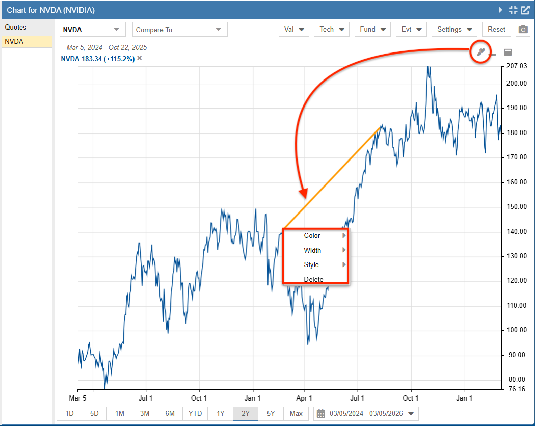Screen dimensions: 535x426
Task: Click the orange trend line on chart
Action: [x=332, y=177]
